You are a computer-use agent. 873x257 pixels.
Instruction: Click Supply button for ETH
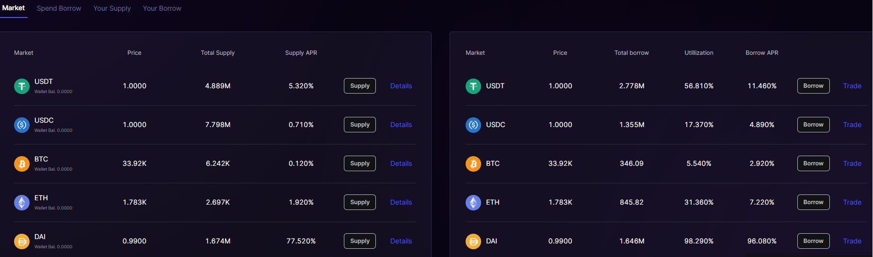click(x=360, y=202)
